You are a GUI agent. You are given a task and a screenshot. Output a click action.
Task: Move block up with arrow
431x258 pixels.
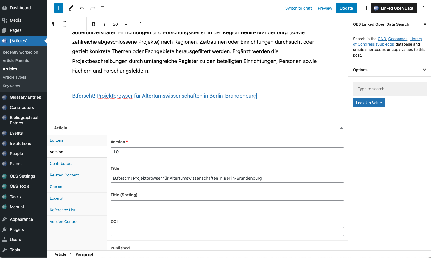65,22
